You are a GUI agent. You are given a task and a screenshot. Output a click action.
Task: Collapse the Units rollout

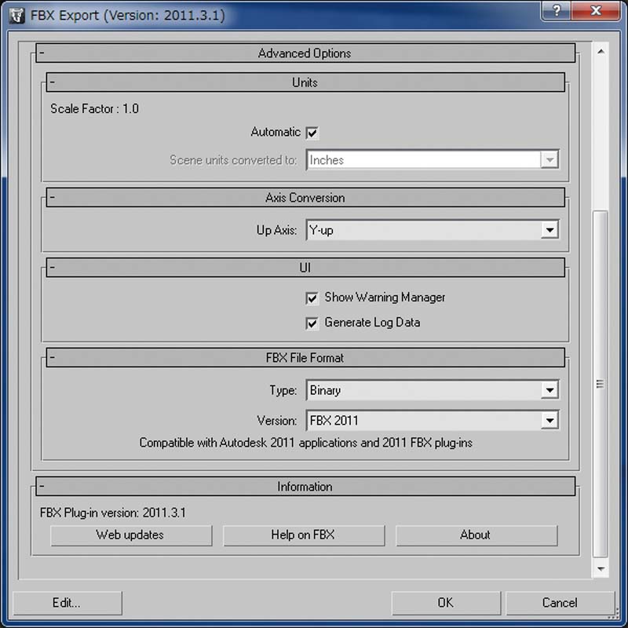point(305,82)
